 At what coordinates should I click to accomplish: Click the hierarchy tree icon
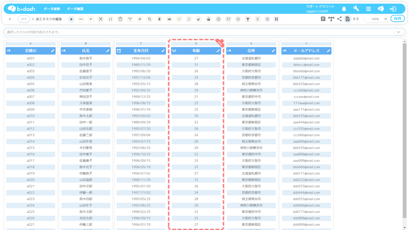tap(331, 19)
